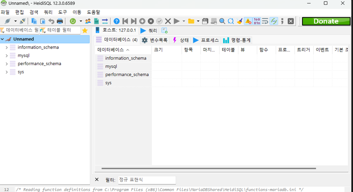Toggle stop on errors warning icon
The height and width of the screenshot is (192, 353).
coord(248,21)
